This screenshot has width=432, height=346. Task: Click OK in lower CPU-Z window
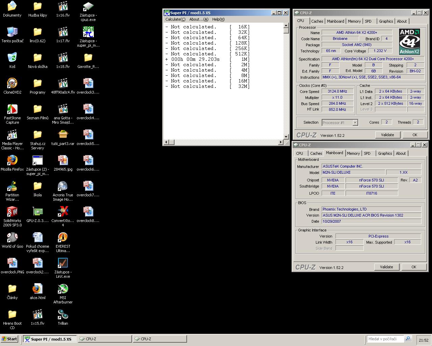[414, 267]
